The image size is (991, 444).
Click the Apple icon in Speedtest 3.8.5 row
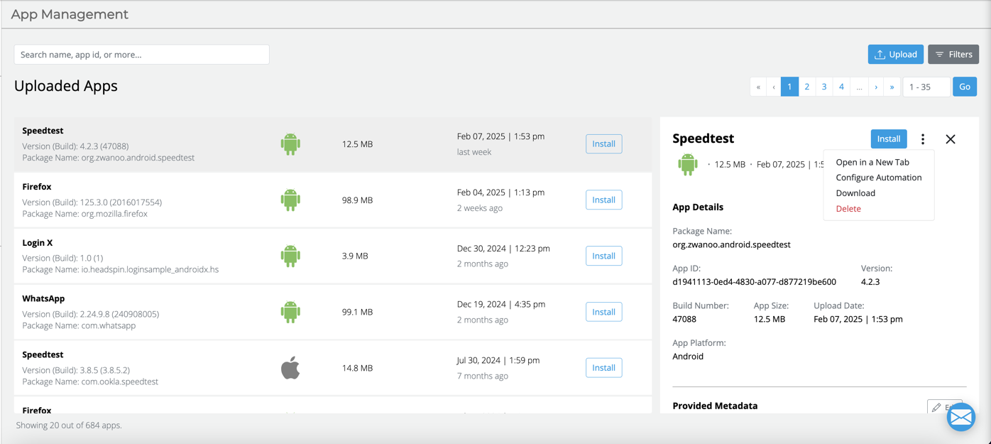pos(290,368)
